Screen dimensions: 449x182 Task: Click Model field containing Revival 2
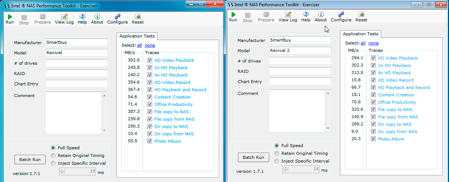point(300,50)
